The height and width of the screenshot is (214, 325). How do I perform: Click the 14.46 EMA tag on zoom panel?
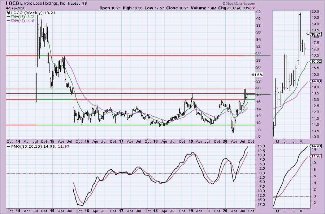point(316,81)
